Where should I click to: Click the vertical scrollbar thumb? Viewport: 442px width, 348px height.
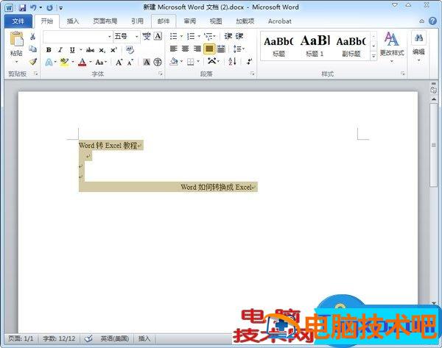pos(434,145)
